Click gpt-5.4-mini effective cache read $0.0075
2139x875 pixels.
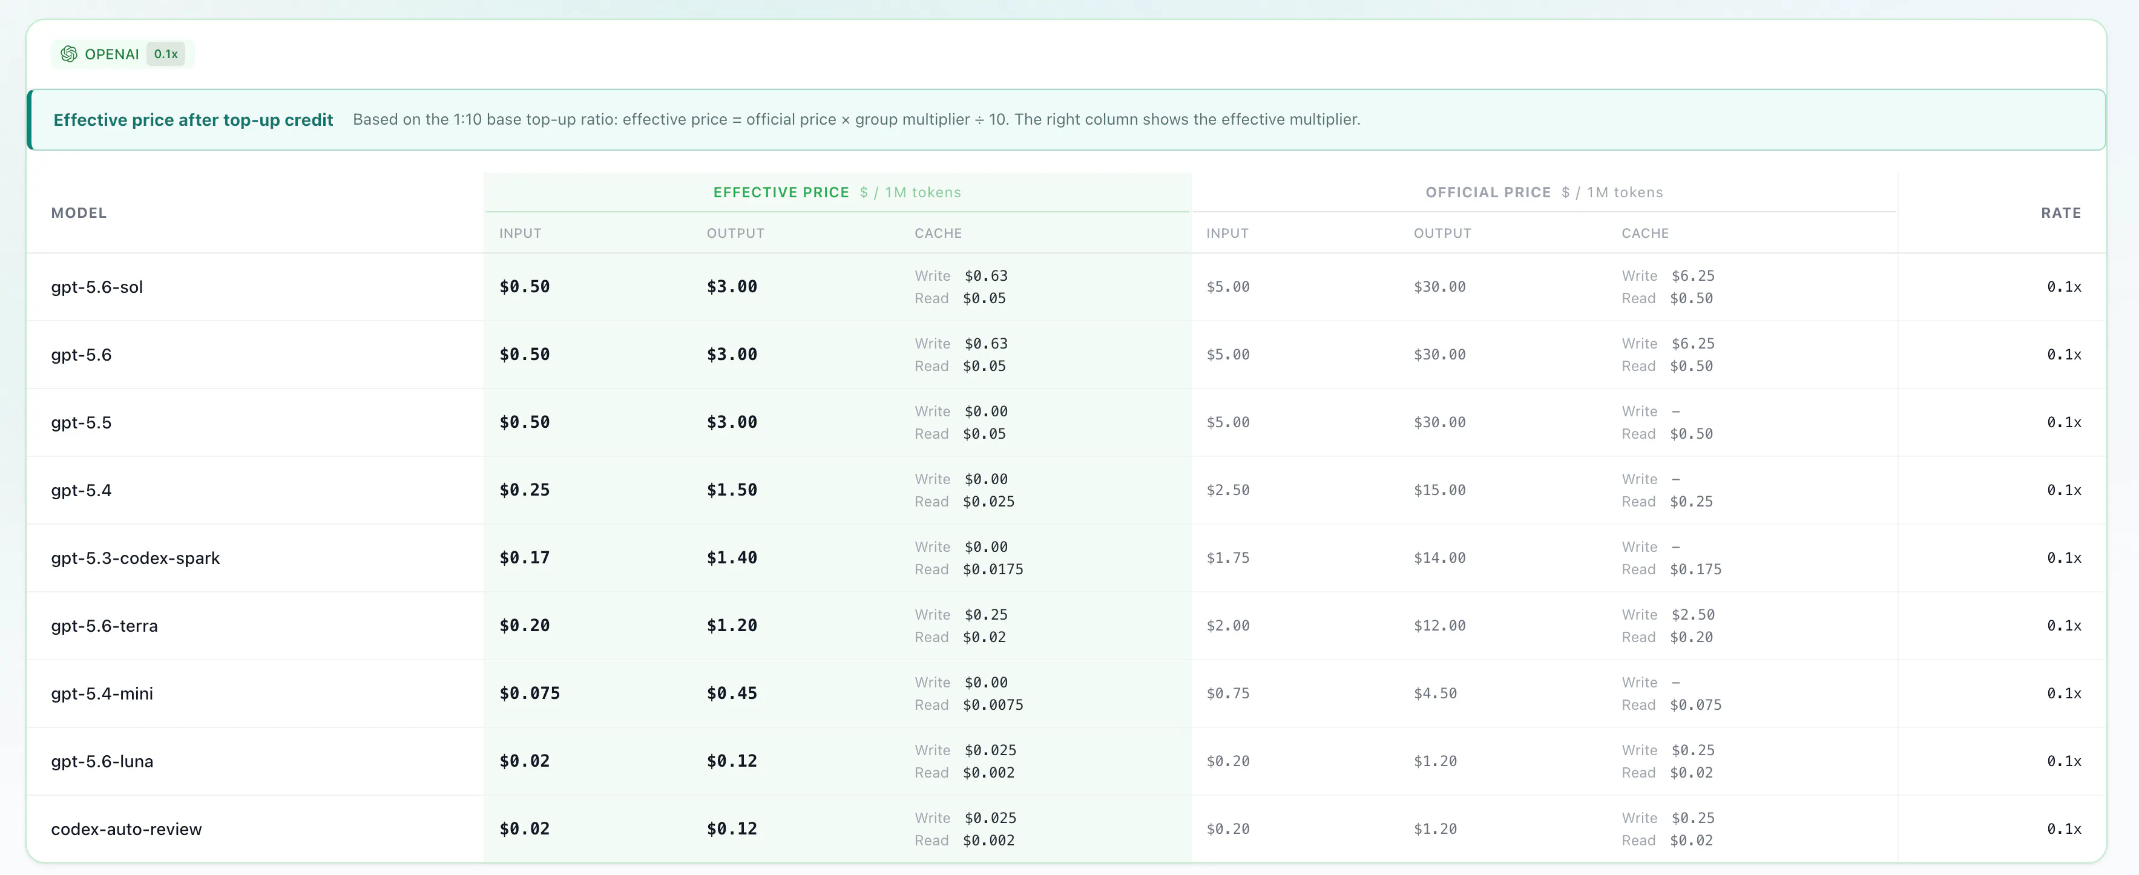point(993,705)
